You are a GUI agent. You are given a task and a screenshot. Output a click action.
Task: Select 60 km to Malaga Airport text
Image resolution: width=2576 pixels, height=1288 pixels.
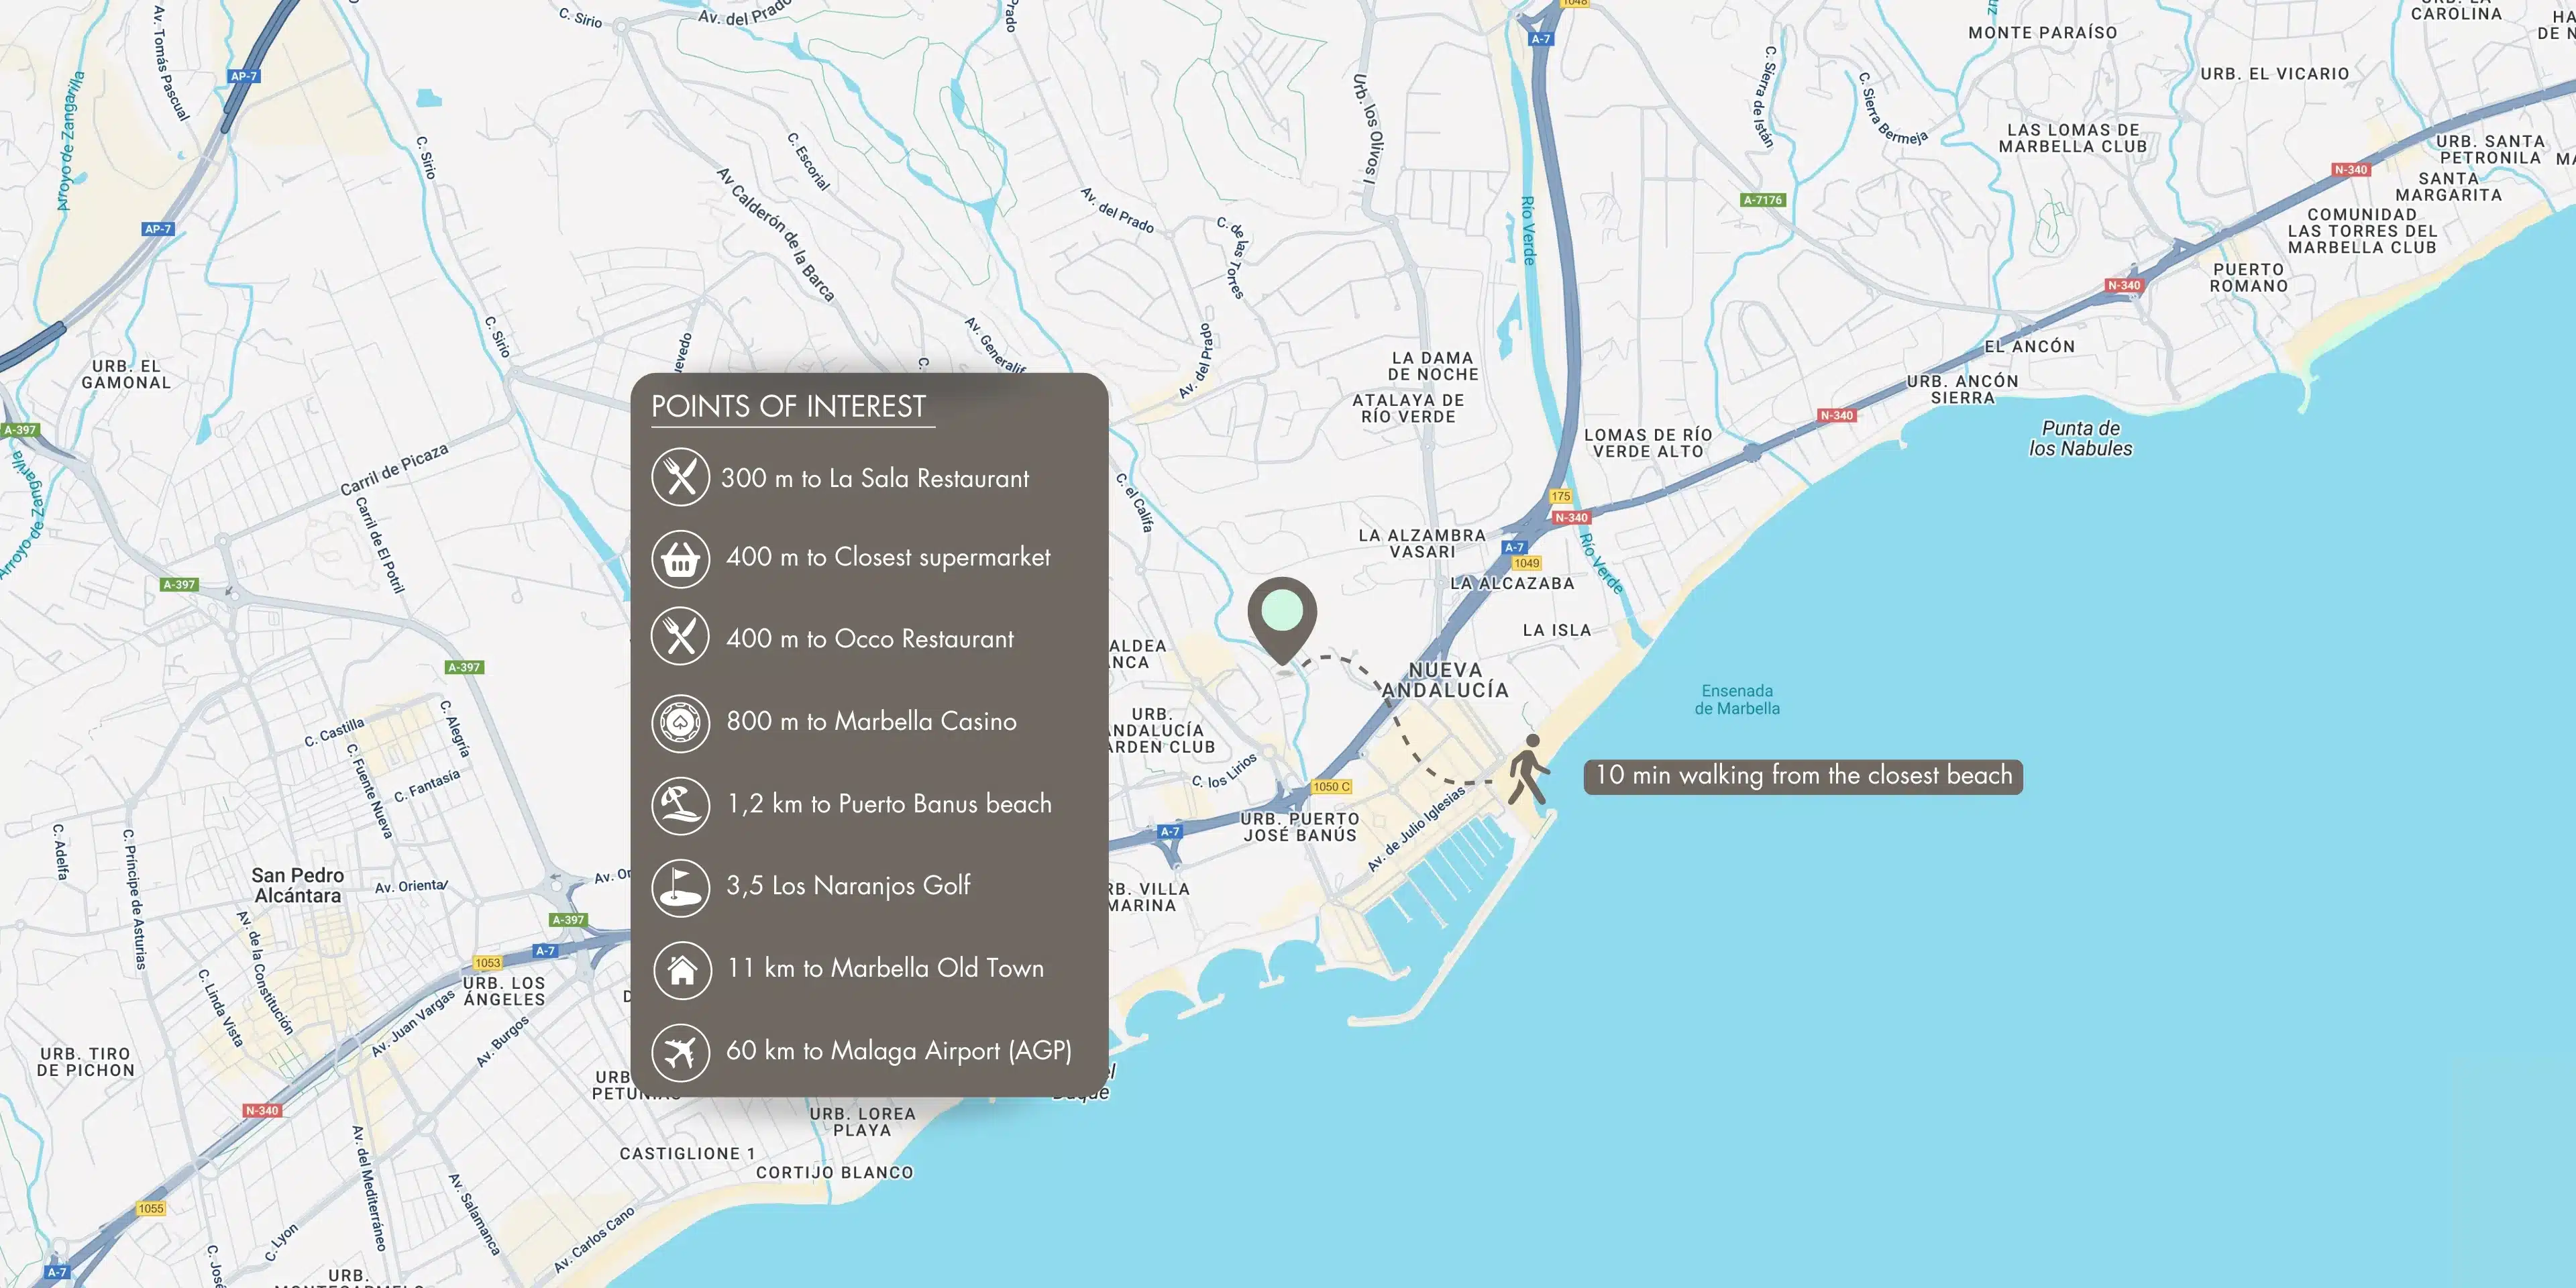click(x=898, y=1051)
